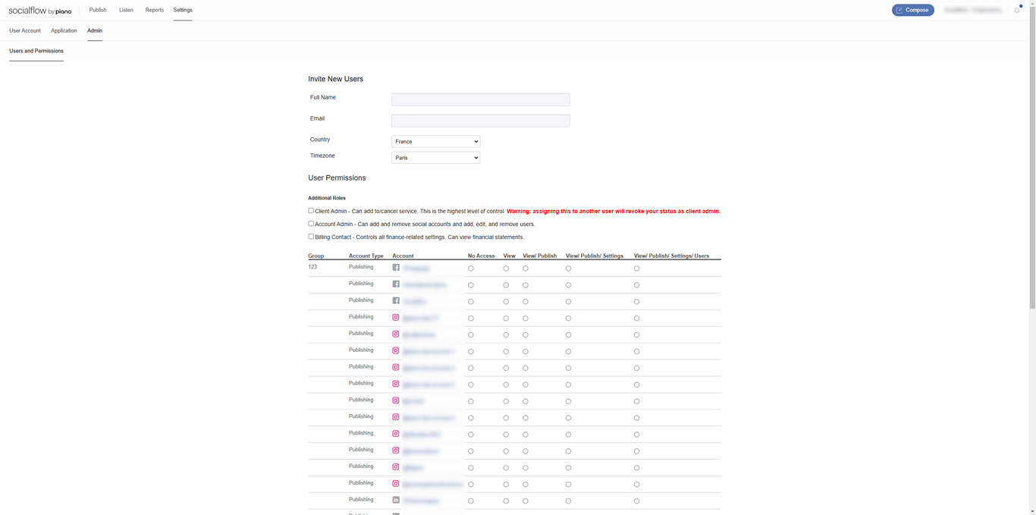The image size is (1036, 515).
Task: Click the third Facebook account icon
Action: pos(396,301)
